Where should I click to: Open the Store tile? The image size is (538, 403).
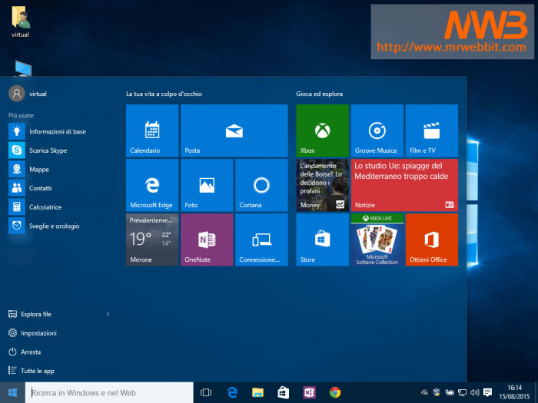point(322,239)
